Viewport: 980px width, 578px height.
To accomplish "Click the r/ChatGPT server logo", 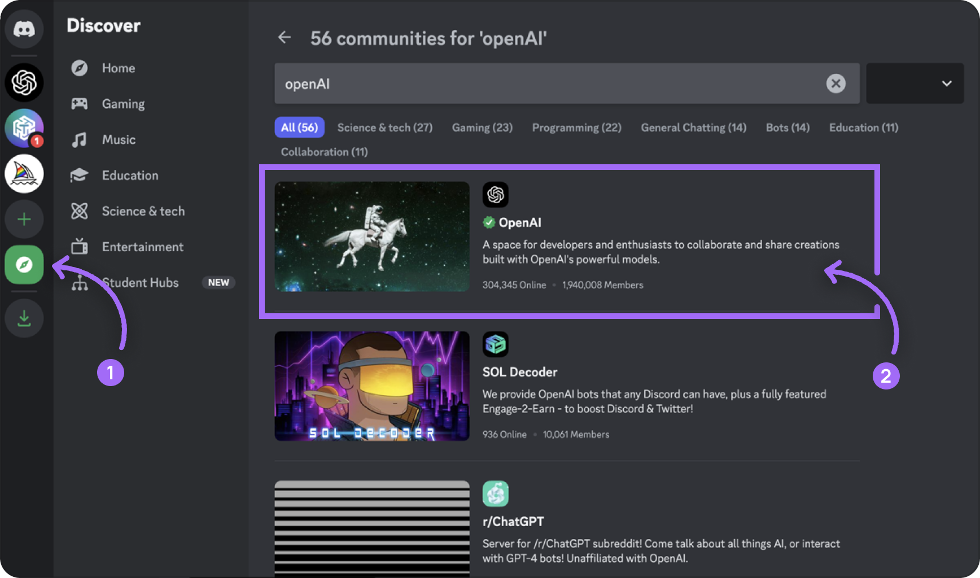I will pos(496,494).
